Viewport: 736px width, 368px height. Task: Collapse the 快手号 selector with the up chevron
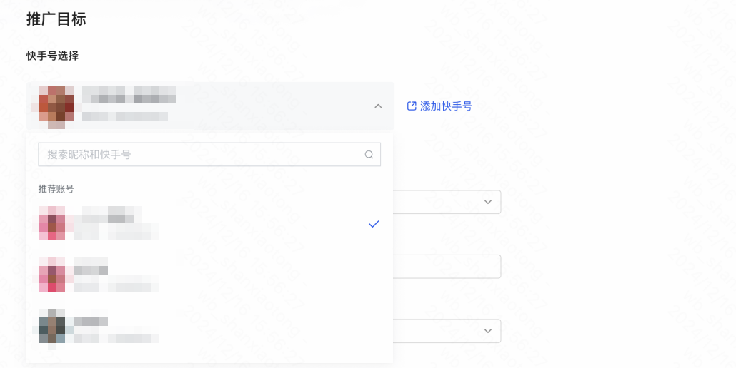point(378,106)
